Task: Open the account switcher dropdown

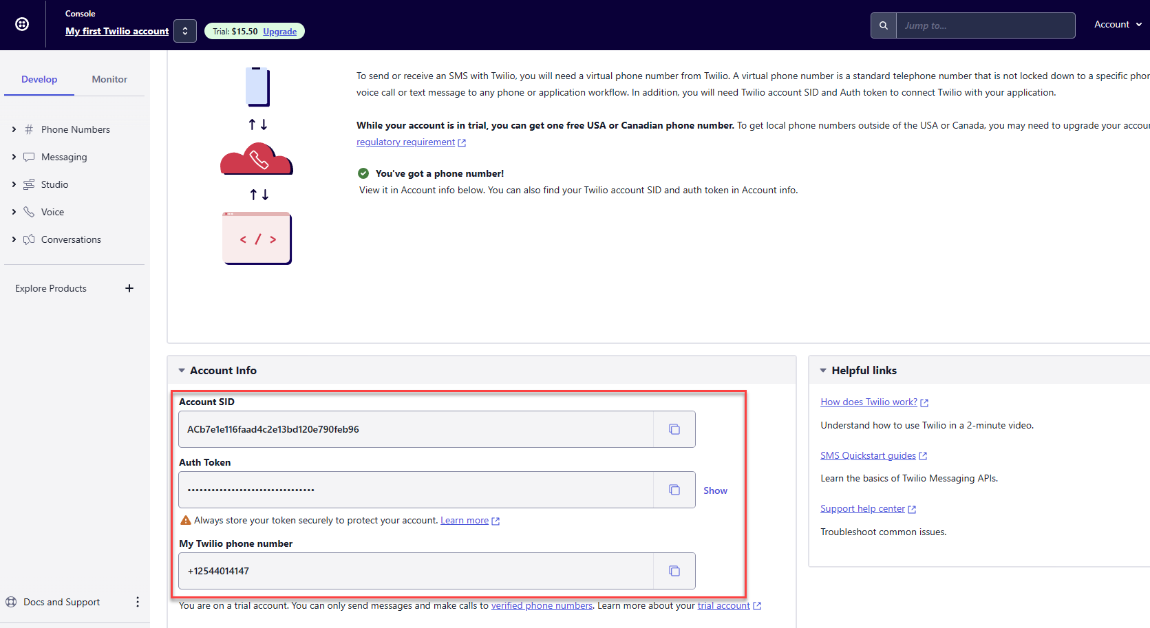Action: (x=185, y=31)
